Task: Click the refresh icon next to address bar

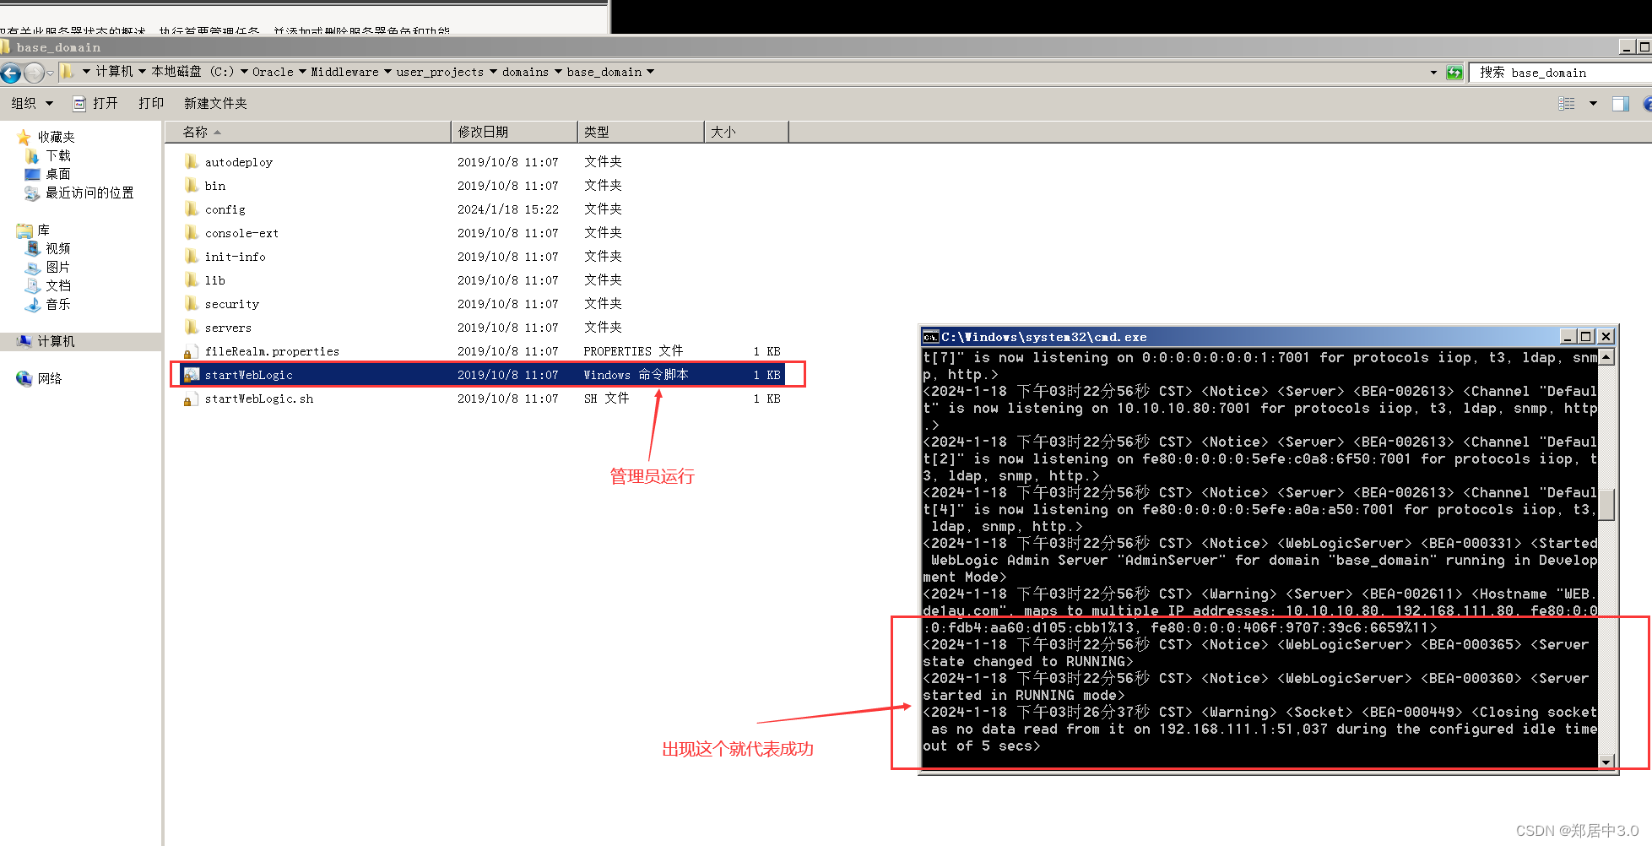Action: coord(1454,73)
